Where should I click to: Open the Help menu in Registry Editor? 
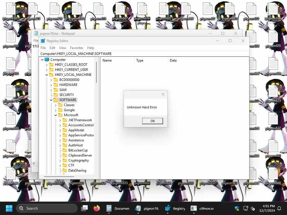[x=91, y=48]
